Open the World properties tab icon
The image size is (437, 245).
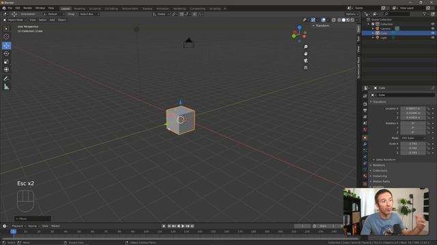point(365,129)
